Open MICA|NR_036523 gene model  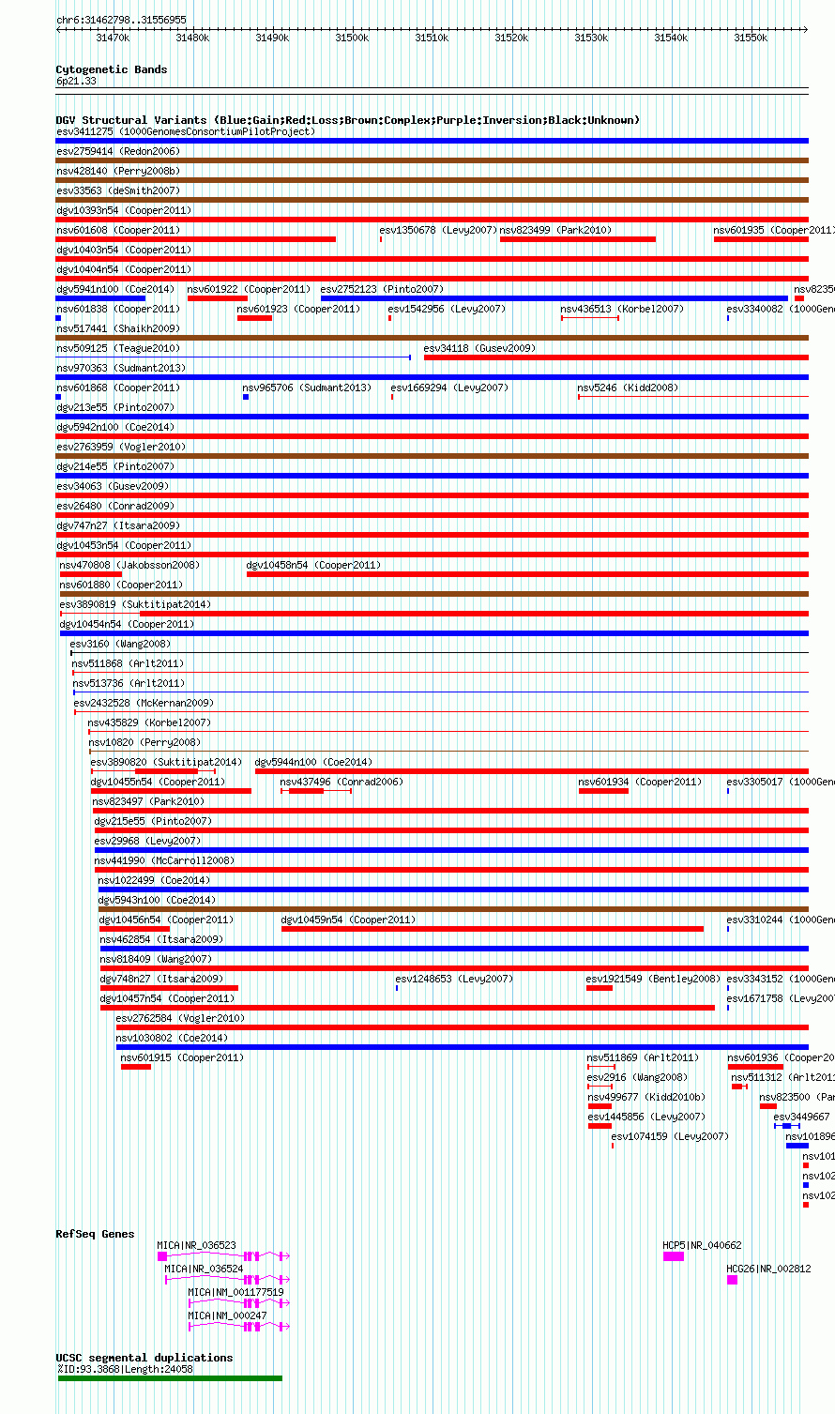click(223, 1255)
